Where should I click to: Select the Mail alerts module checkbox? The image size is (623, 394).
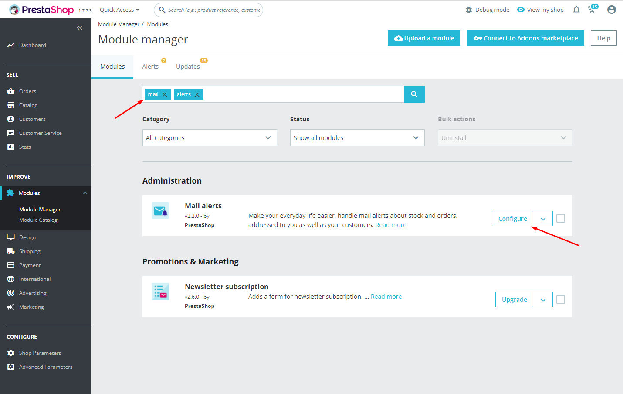click(561, 218)
